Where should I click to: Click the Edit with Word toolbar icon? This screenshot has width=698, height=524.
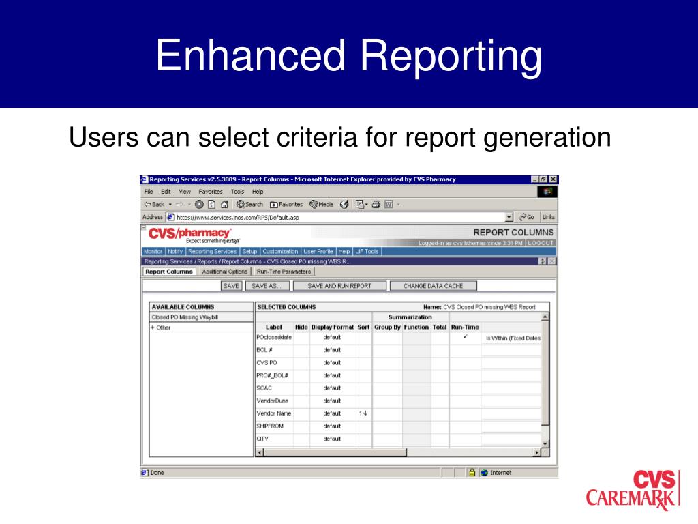point(389,205)
